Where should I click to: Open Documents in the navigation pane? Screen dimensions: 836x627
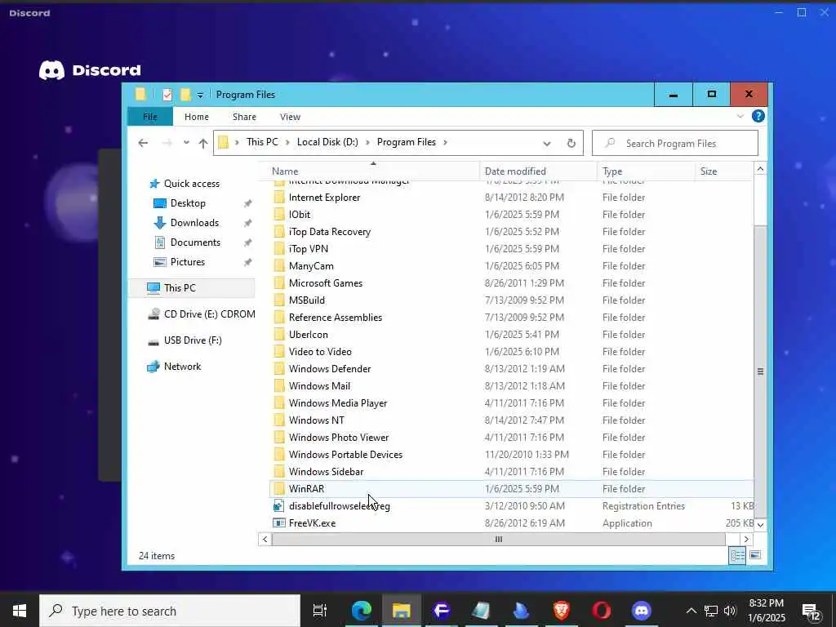click(x=195, y=242)
